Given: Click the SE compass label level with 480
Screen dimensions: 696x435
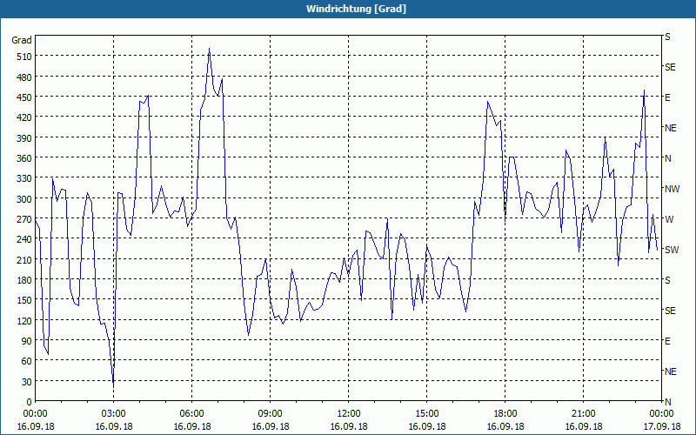Looking at the screenshot, I should coord(670,67).
